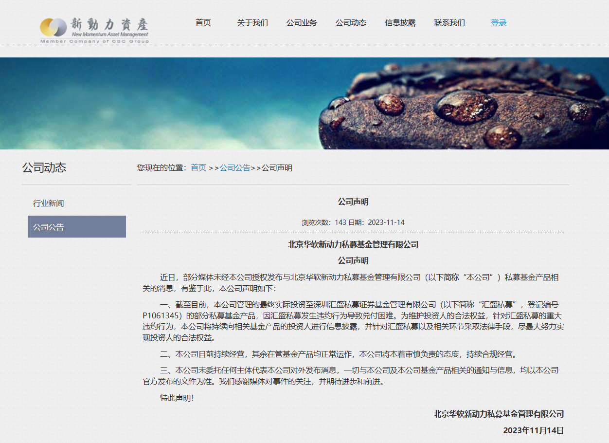Open the 首页 item in top navigation
This screenshot has height=443, width=609.
(x=203, y=23)
